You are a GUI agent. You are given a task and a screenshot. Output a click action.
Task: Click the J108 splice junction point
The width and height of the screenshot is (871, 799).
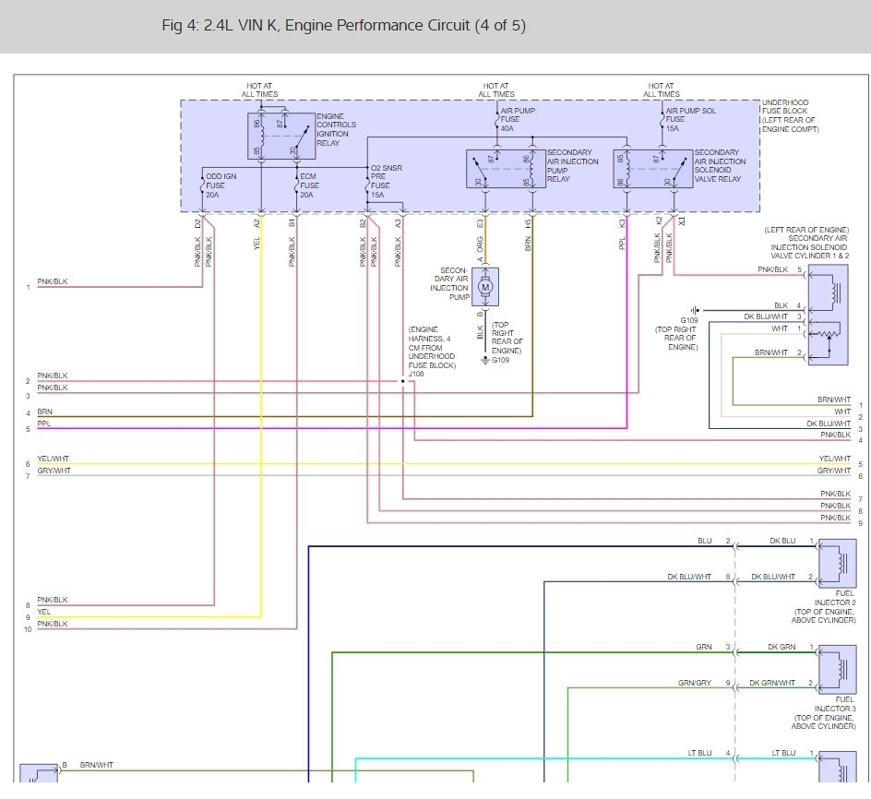coord(402,381)
